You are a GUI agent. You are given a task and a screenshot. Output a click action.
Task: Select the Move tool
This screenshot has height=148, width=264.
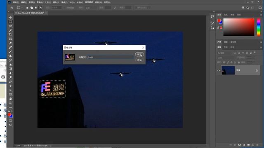pyautogui.click(x=10, y=17)
